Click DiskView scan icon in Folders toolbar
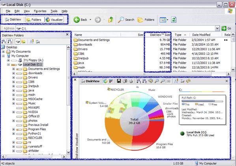The width and height of the screenshot is (236, 166). (x=37, y=42)
